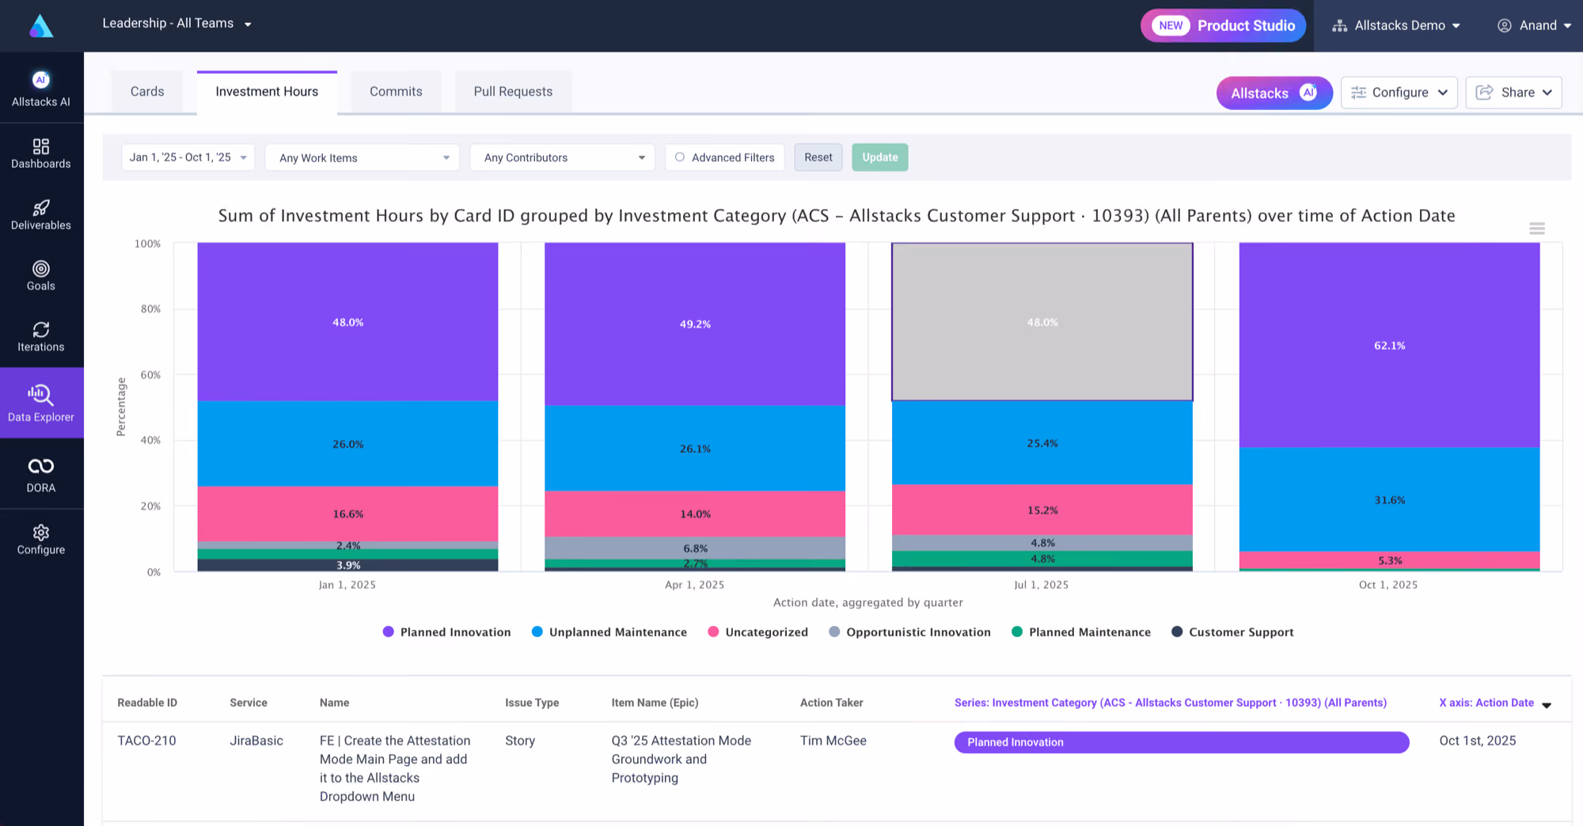Click the Allstacks logo in top corner
Image resolution: width=1583 pixels, height=826 pixels.
pos(41,26)
